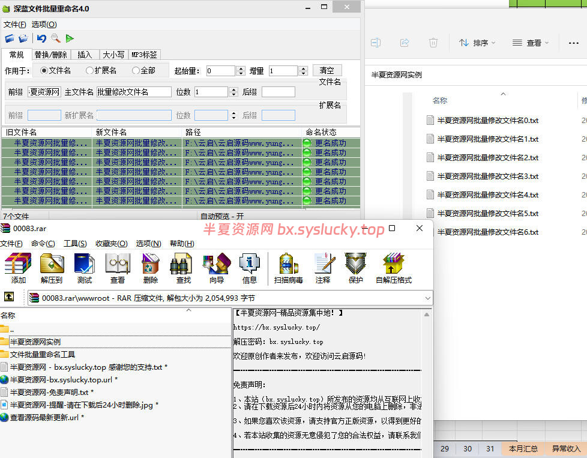Go up one folder in WinRAR

click(9, 297)
